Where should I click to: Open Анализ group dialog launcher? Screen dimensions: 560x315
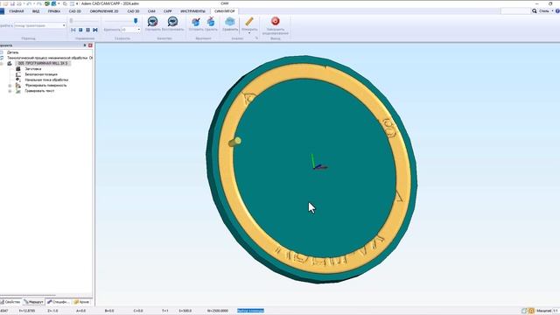coord(256,38)
